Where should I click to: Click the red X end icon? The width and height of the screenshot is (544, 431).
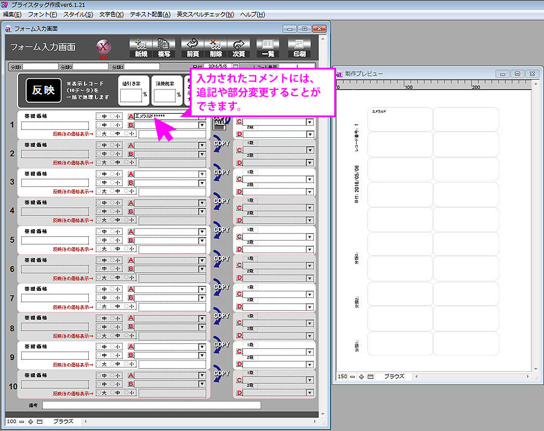103,48
